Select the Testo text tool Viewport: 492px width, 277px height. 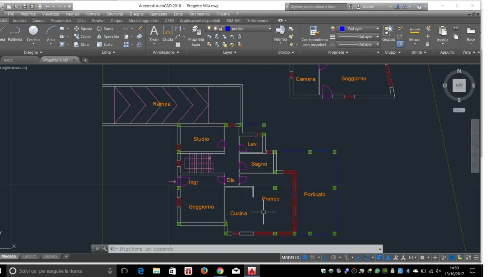point(154,34)
